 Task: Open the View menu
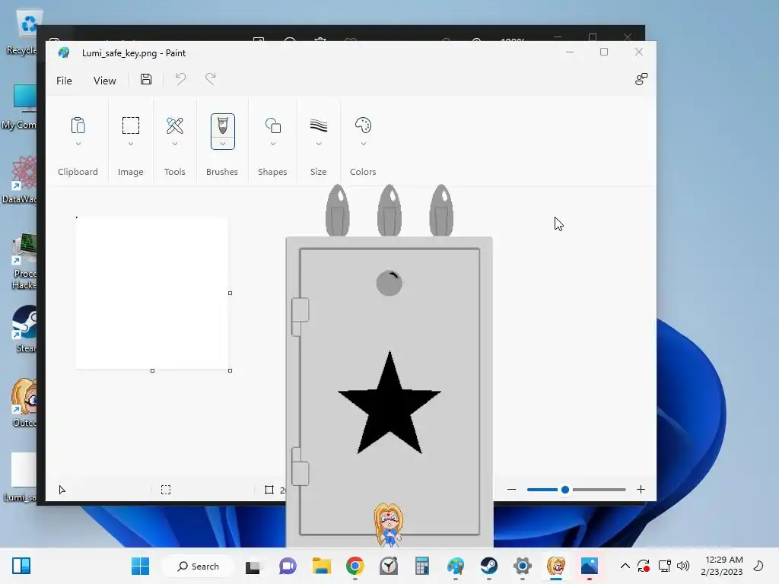click(104, 81)
